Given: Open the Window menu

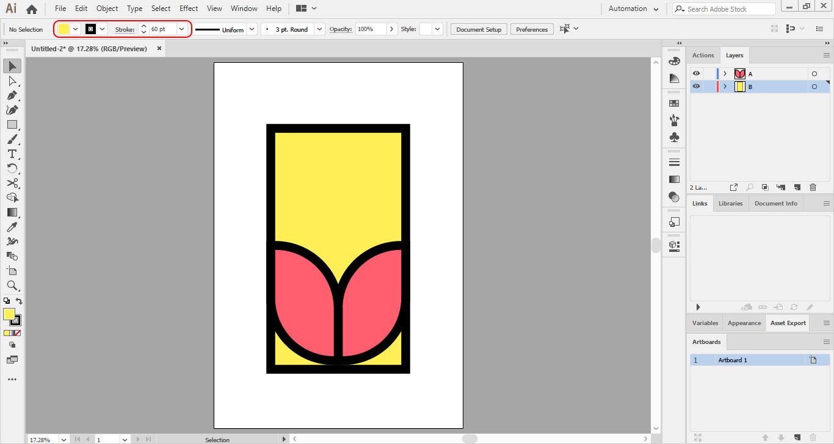Looking at the screenshot, I should pos(244,9).
